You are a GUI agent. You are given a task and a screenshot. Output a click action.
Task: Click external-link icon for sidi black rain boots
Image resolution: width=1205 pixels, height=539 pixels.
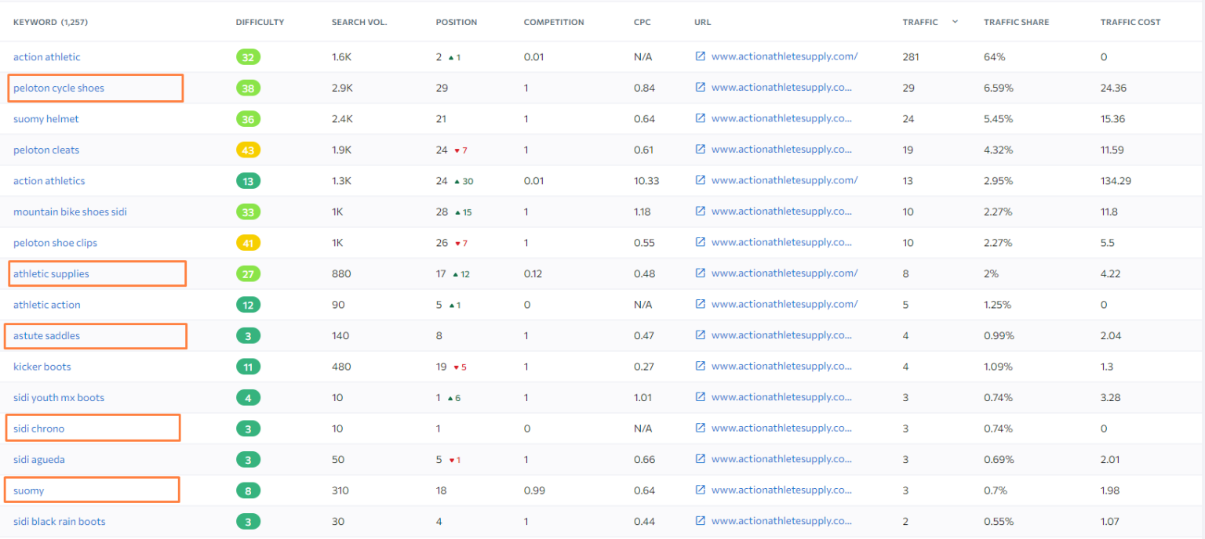(x=701, y=521)
